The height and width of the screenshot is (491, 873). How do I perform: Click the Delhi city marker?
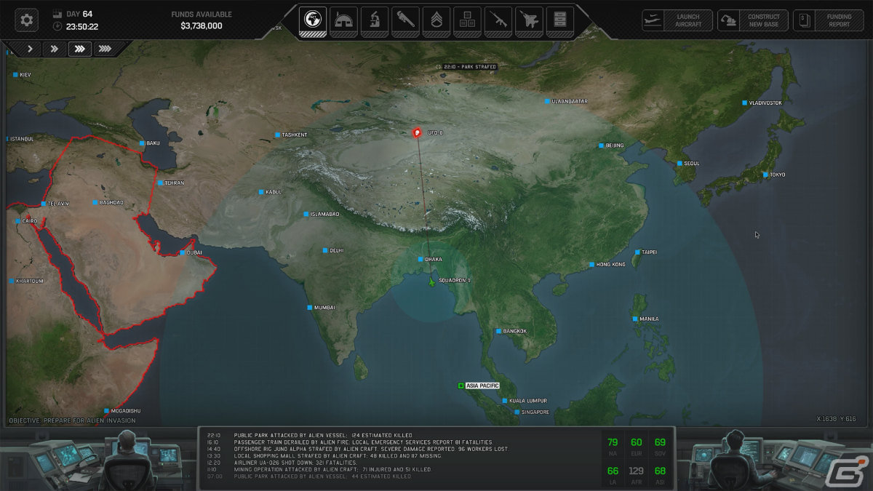click(x=325, y=250)
